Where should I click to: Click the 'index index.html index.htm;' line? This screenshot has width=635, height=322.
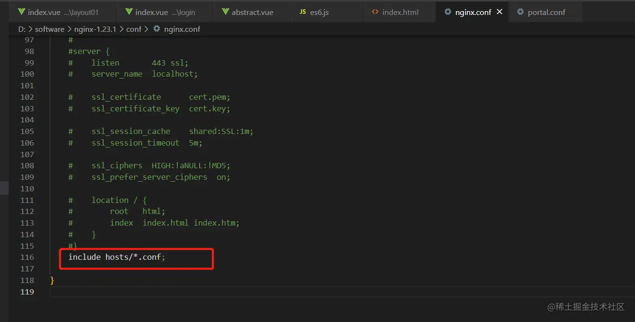pos(154,223)
